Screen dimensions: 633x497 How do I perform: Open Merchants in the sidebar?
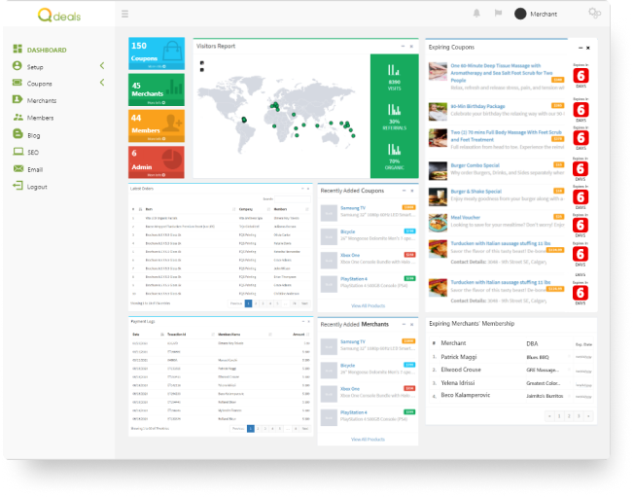pos(41,100)
